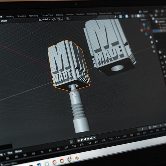This screenshot has height=166, width=166.
Task: Toggle the magnet snap icon in the header
Action: tap(59, 19)
